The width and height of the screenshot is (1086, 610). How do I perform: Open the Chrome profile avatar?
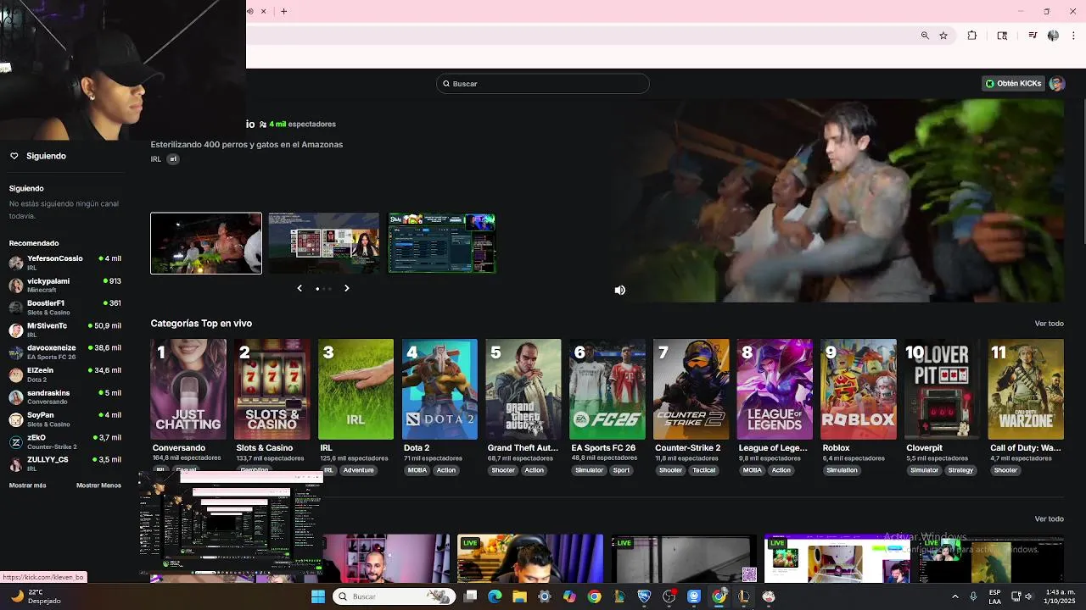point(1053,36)
